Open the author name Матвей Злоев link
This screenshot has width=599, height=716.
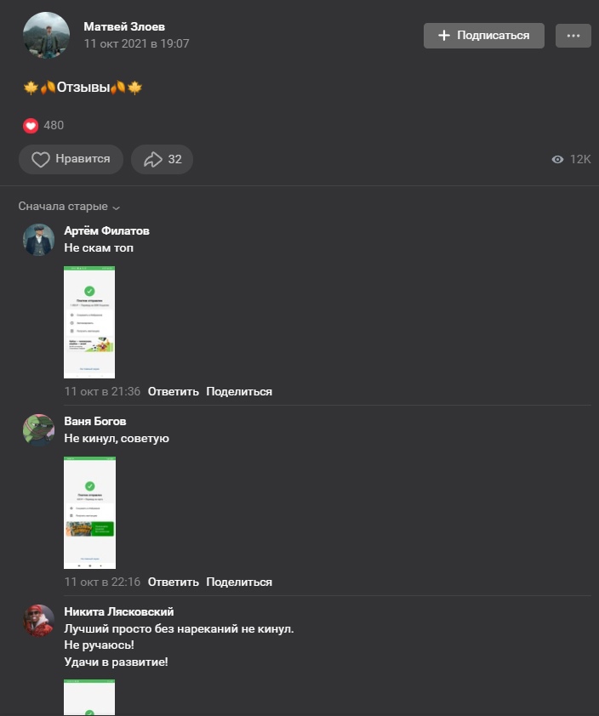pyautogui.click(x=124, y=26)
